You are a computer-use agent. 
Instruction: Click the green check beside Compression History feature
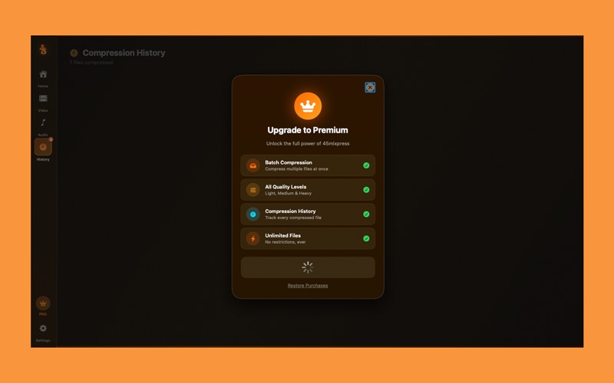[366, 214]
